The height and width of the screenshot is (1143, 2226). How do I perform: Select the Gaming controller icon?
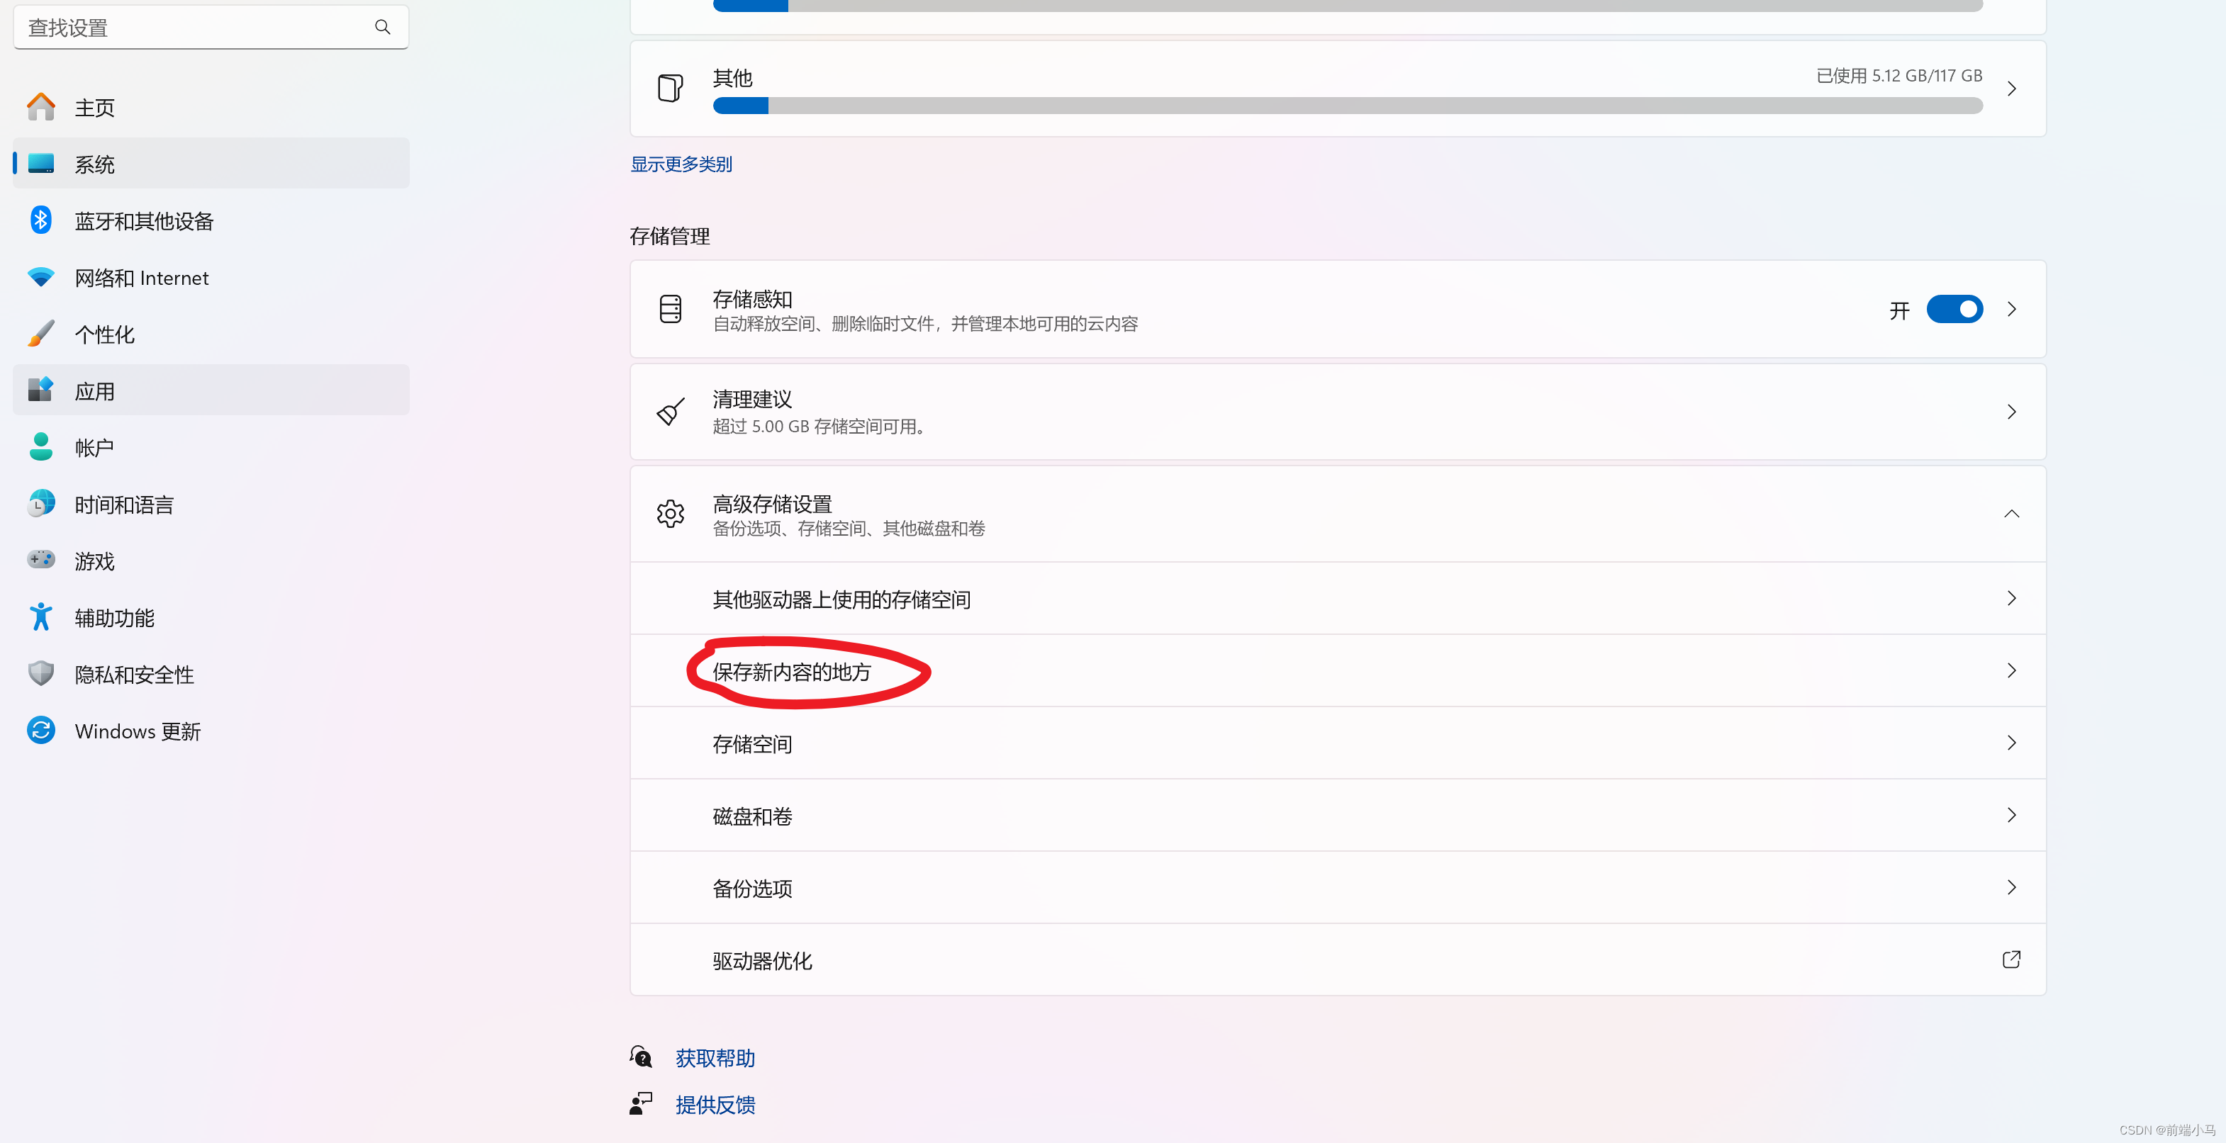pyautogui.click(x=40, y=560)
